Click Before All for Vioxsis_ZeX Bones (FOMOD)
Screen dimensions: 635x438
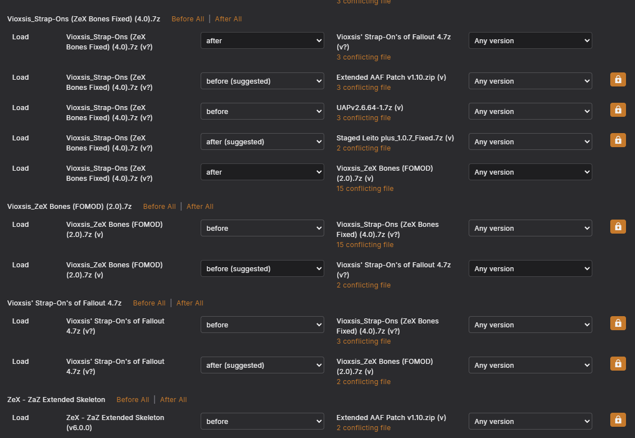click(159, 207)
